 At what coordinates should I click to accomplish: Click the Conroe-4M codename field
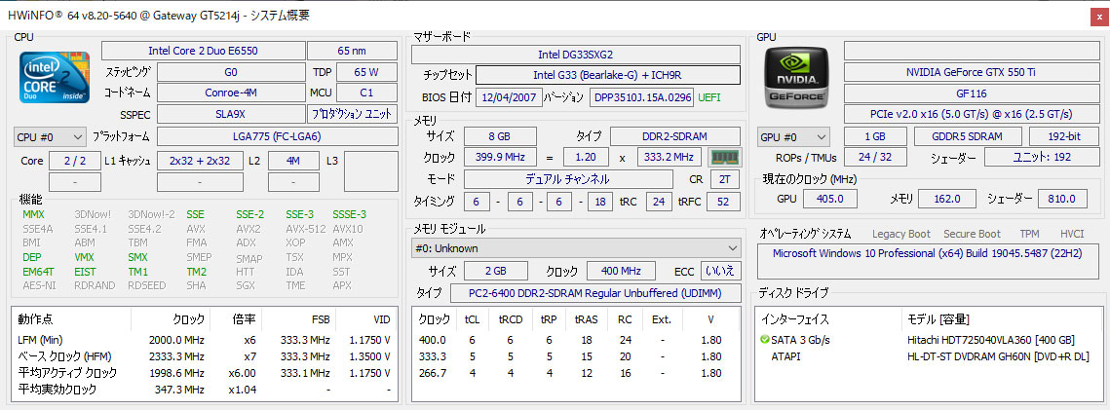(x=231, y=93)
